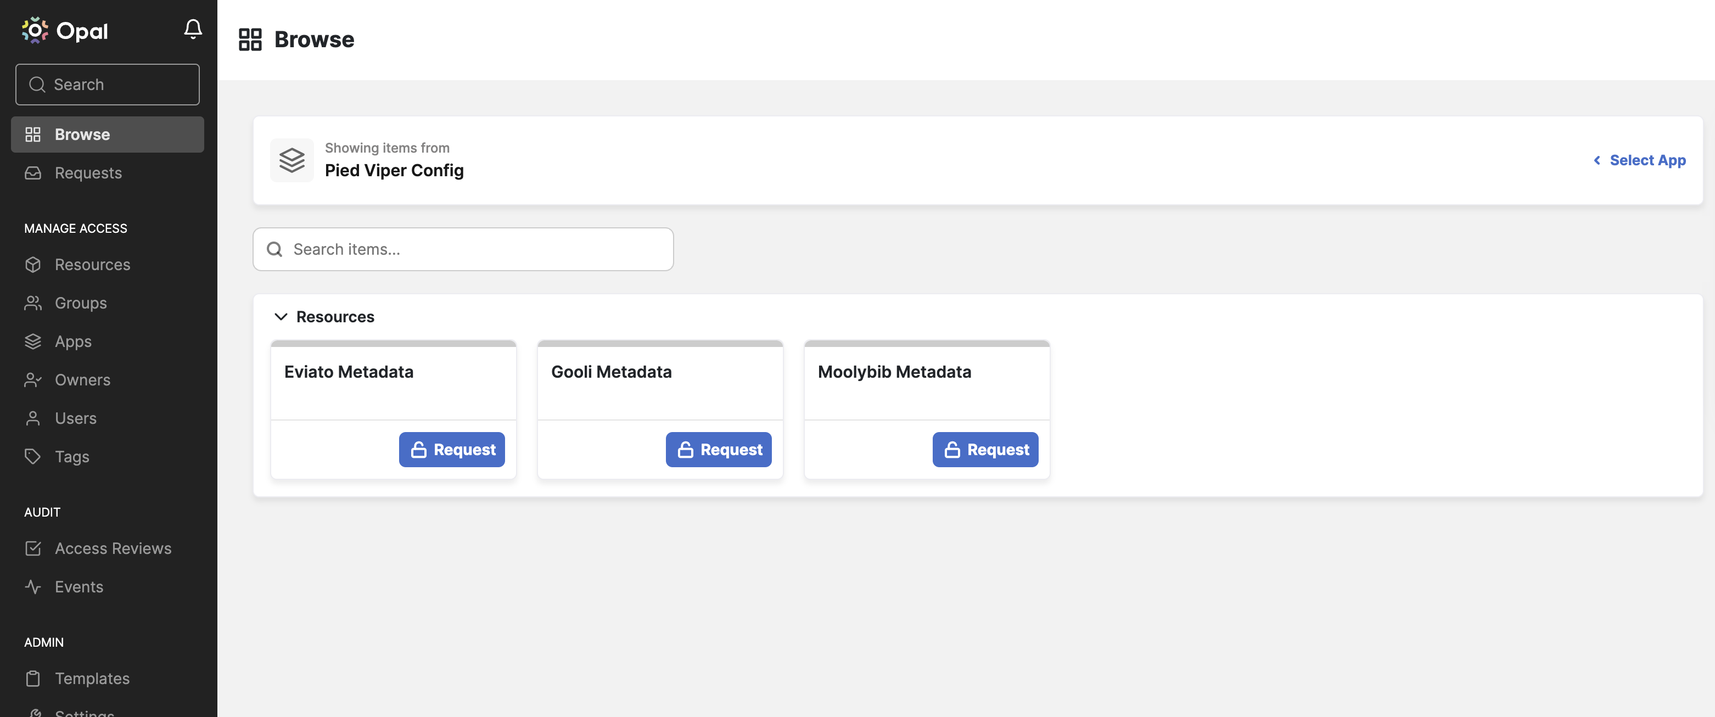1715x717 pixels.
Task: Collapse the Resources section chevron
Action: (x=281, y=317)
